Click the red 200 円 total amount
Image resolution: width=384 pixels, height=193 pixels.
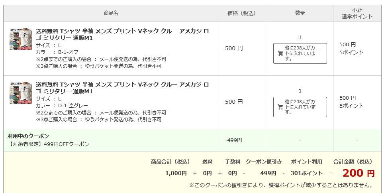point(359,173)
